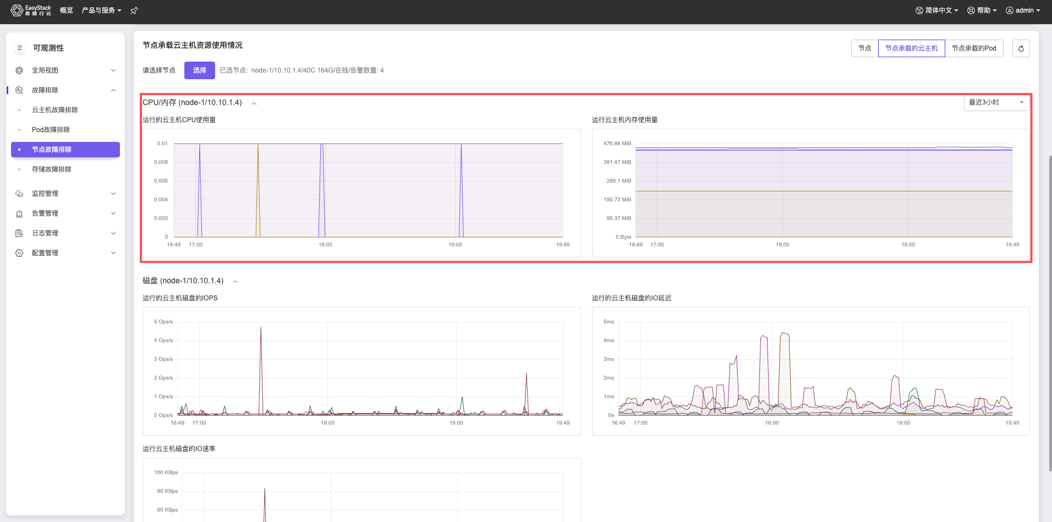This screenshot has height=522, width=1052.
Task: Click the 运行云主机内存使用量 chart area
Action: tap(810, 193)
